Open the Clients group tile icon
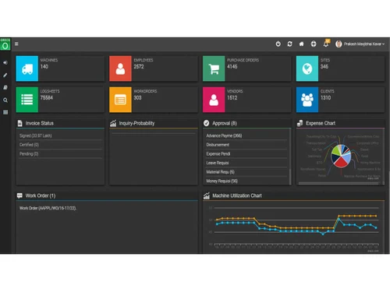390x292 pixels. [307, 100]
